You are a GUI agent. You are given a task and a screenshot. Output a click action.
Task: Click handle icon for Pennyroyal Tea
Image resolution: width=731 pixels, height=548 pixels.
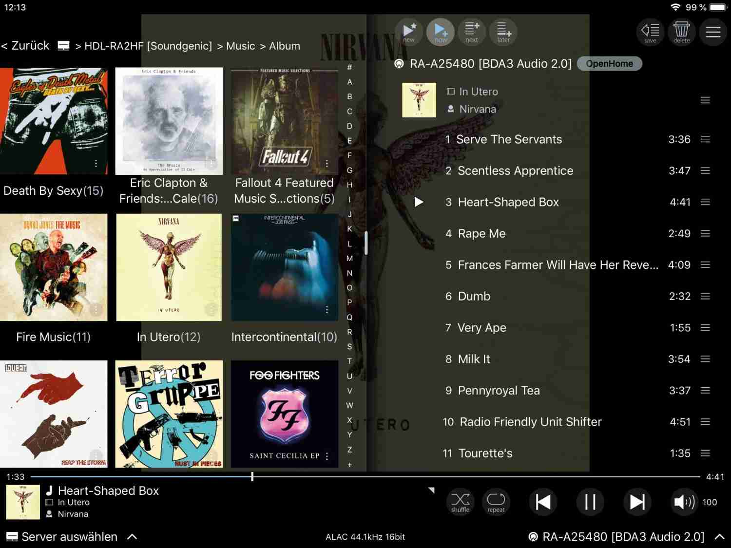tap(705, 390)
